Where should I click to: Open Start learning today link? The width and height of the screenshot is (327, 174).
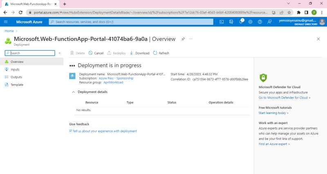273,113
